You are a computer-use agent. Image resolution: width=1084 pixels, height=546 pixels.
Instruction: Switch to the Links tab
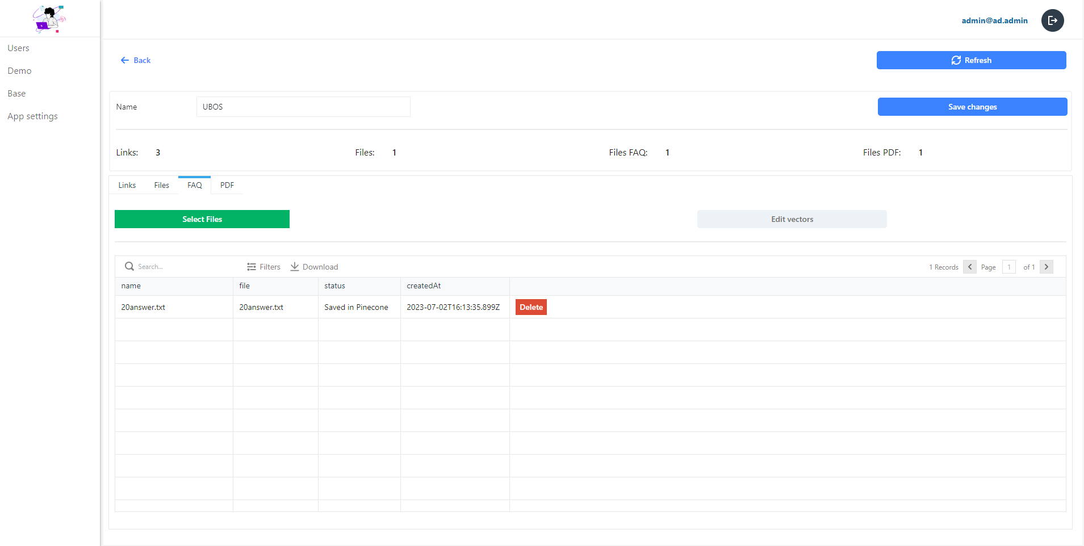pyautogui.click(x=127, y=184)
